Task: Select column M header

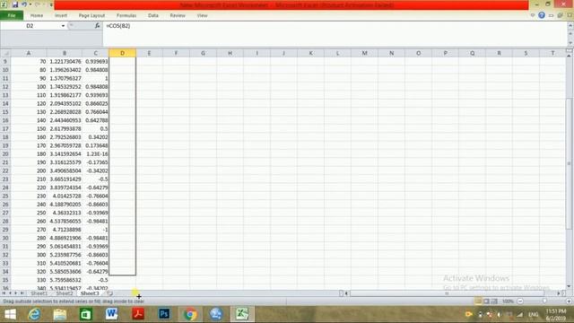Action: coord(365,53)
